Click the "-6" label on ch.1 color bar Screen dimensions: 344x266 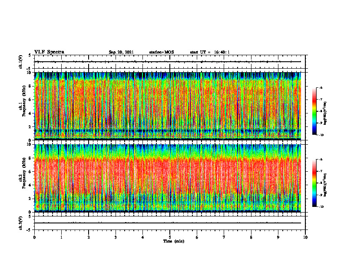[321, 87]
